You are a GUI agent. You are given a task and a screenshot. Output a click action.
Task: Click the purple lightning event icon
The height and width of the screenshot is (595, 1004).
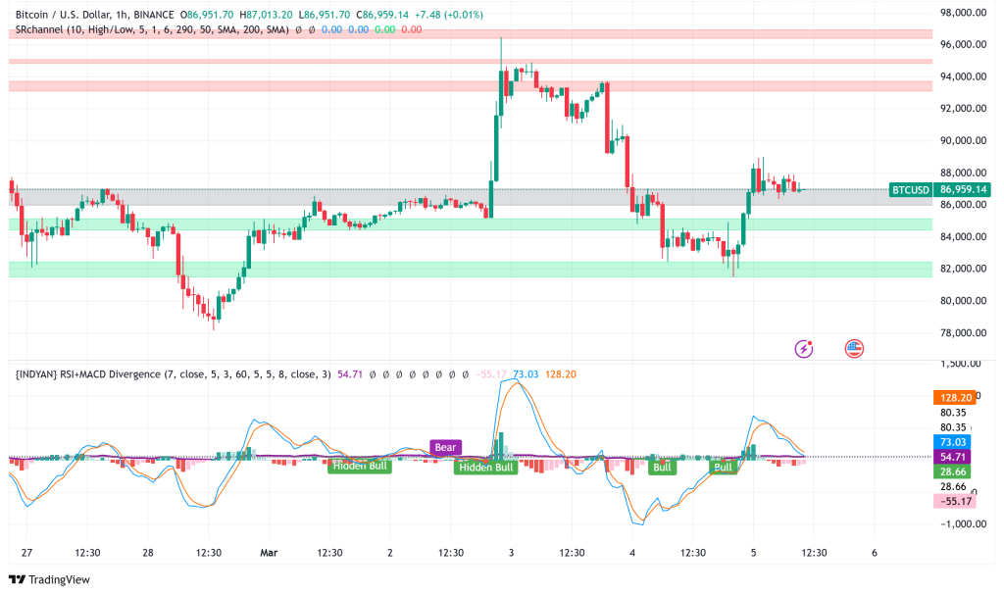click(x=804, y=348)
